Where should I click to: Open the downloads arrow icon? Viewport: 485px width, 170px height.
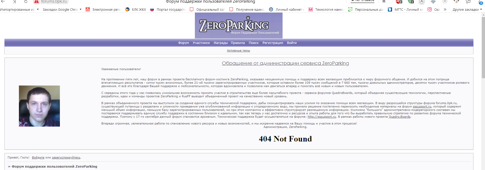[433, 1]
